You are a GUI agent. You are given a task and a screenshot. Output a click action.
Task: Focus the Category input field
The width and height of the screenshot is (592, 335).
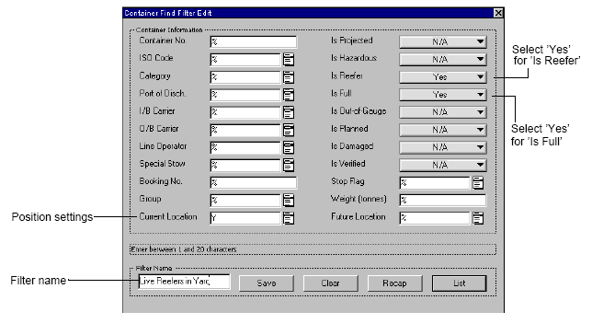click(x=245, y=77)
